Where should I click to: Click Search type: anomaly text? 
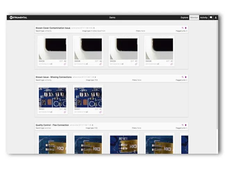click(x=43, y=128)
